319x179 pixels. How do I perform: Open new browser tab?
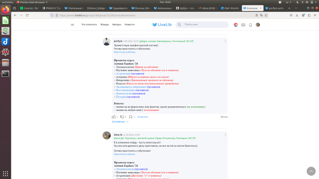point(289,8)
